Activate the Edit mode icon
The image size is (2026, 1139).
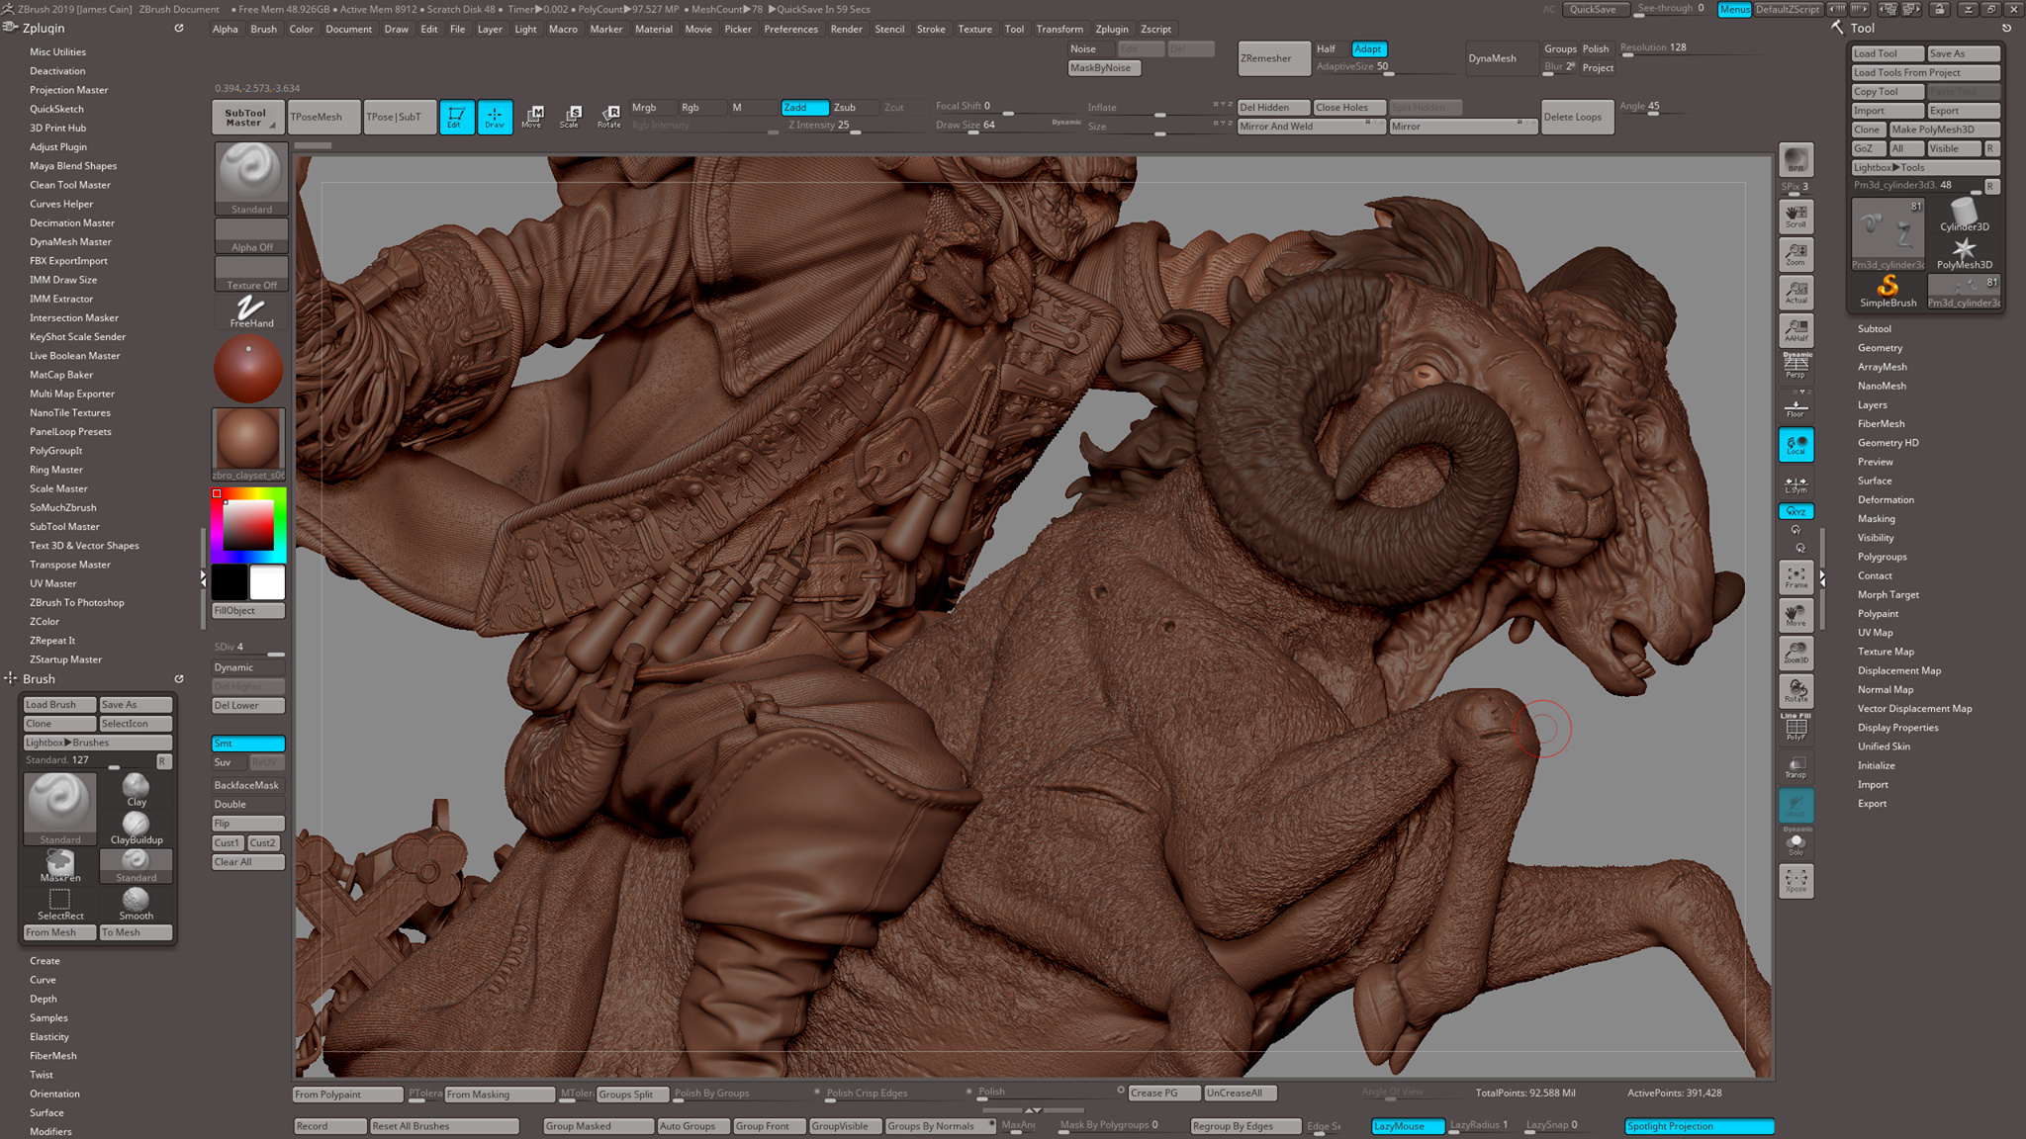tap(456, 117)
